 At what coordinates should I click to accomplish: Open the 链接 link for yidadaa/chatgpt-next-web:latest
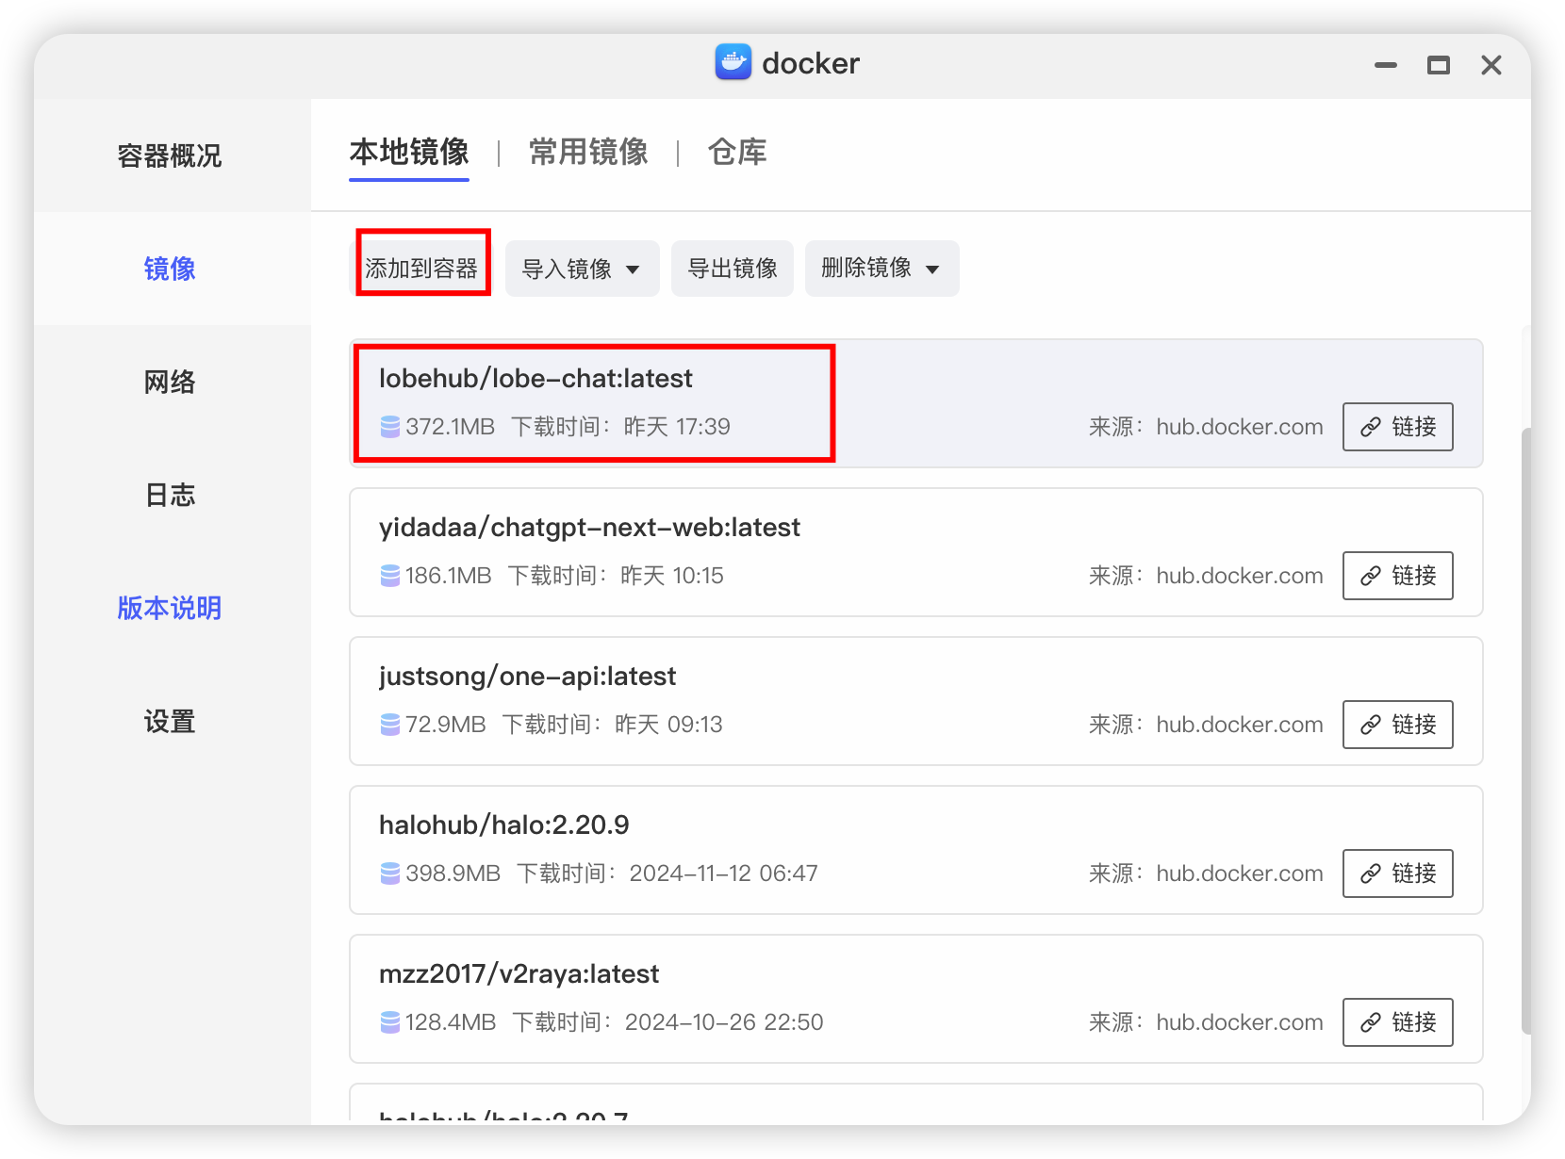click(x=1397, y=576)
